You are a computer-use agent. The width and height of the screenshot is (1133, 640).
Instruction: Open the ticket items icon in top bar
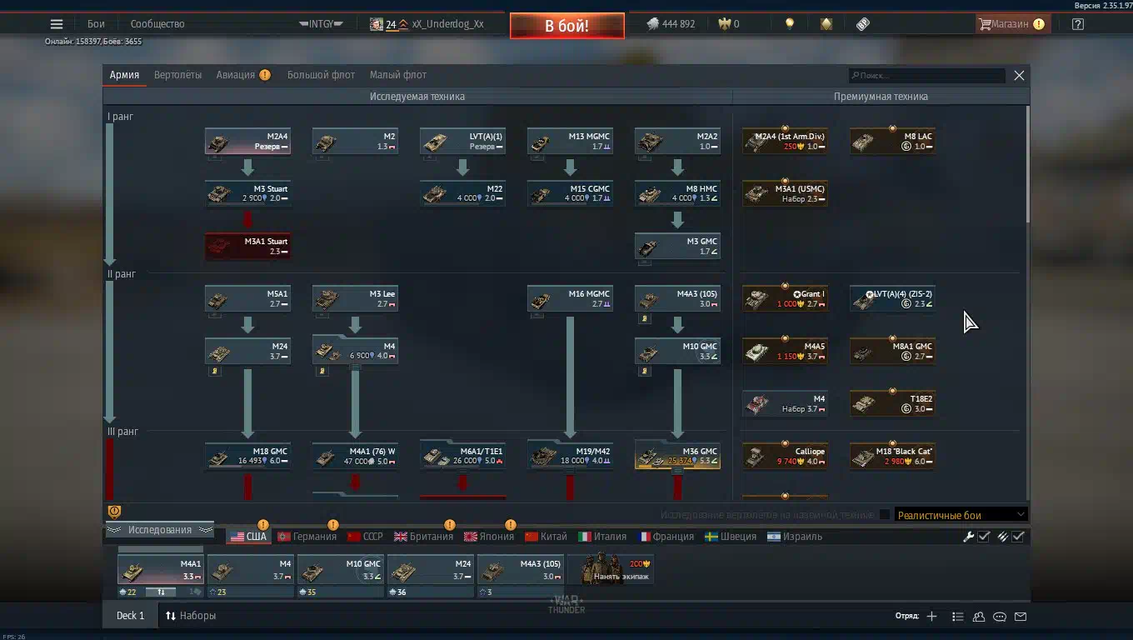tap(863, 24)
